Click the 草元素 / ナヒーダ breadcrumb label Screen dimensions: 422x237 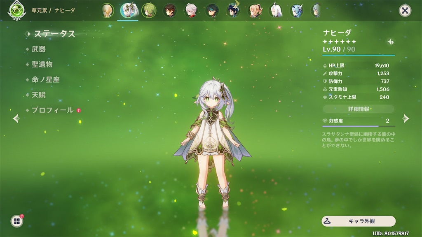(x=53, y=10)
